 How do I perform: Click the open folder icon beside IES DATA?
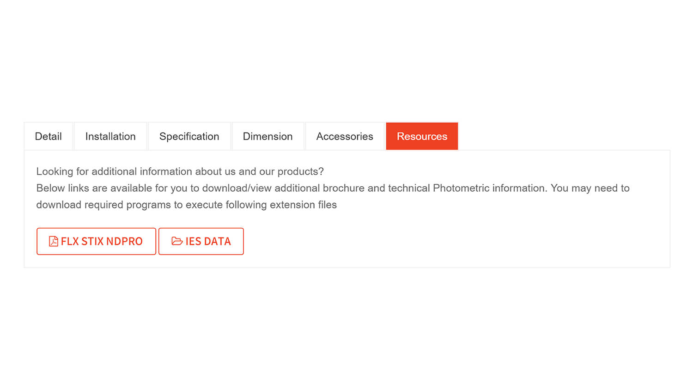(x=177, y=241)
